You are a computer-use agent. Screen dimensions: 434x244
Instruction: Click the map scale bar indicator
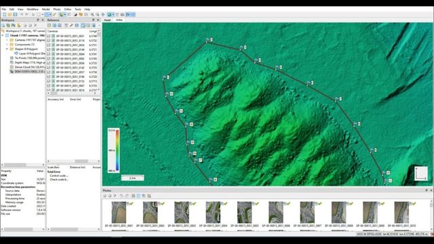coord(133,178)
